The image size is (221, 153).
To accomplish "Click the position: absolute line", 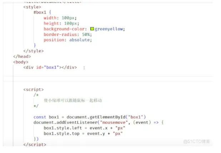I will [67, 40].
